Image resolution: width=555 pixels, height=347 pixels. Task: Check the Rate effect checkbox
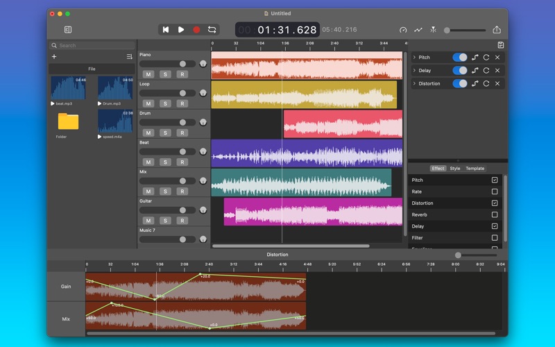point(495,192)
